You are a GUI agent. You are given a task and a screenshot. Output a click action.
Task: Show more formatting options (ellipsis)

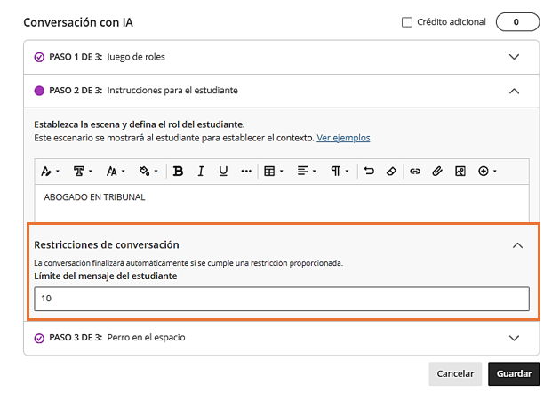[246, 171]
